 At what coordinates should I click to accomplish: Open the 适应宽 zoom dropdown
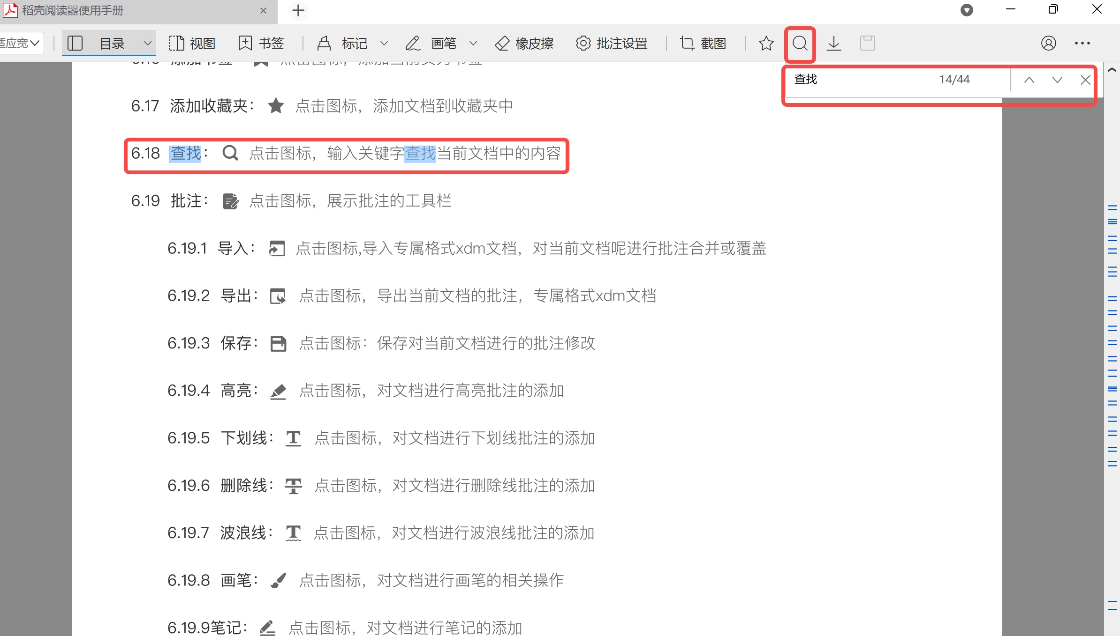pos(22,43)
